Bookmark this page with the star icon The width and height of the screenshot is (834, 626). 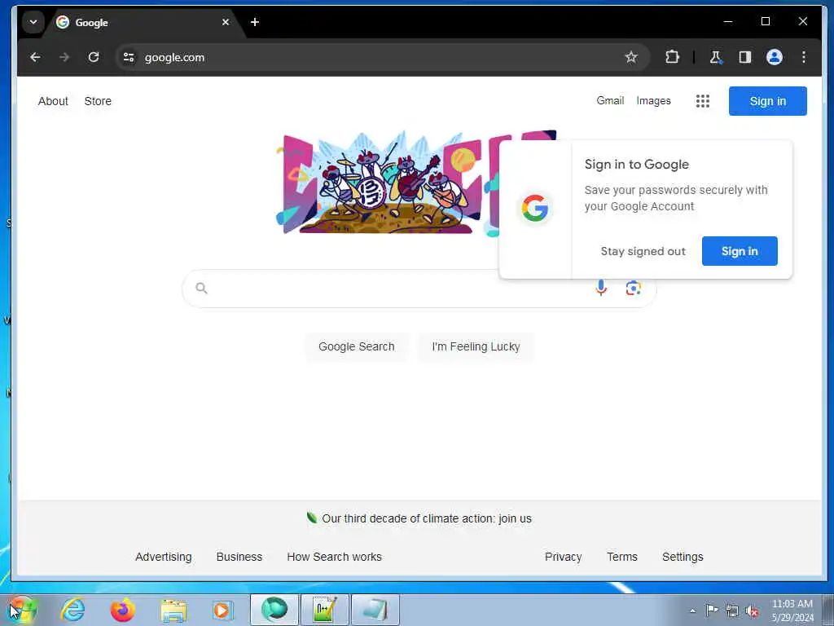pos(631,57)
